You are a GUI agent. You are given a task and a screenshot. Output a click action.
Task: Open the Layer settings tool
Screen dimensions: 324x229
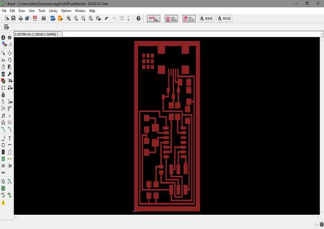pyautogui.click(x=4, y=44)
